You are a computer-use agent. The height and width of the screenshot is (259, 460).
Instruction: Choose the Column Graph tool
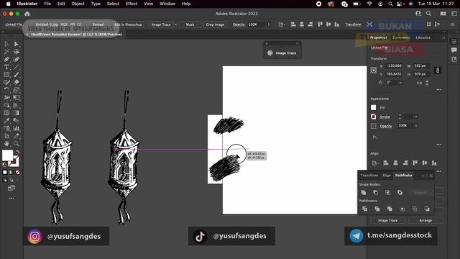(17, 128)
